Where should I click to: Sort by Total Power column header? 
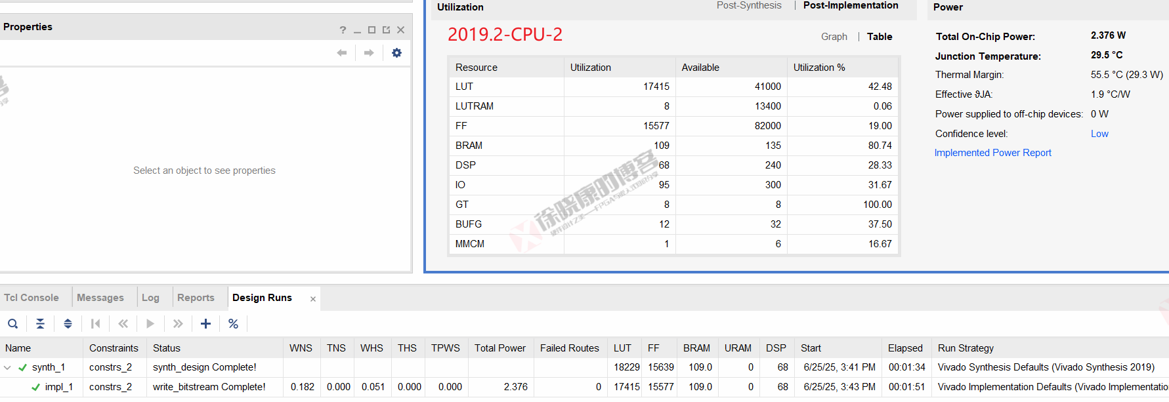point(500,348)
